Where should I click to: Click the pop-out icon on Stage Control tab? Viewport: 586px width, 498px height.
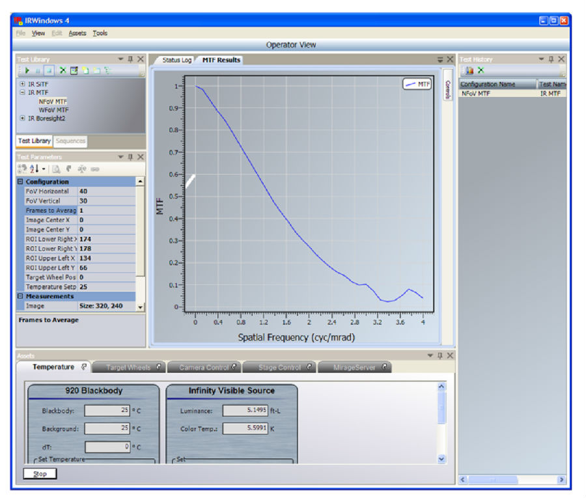coord(309,367)
